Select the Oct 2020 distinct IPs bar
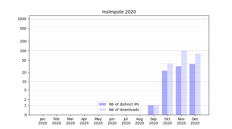Screen dimensions: 232x129 pyautogui.click(x=164, y=93)
